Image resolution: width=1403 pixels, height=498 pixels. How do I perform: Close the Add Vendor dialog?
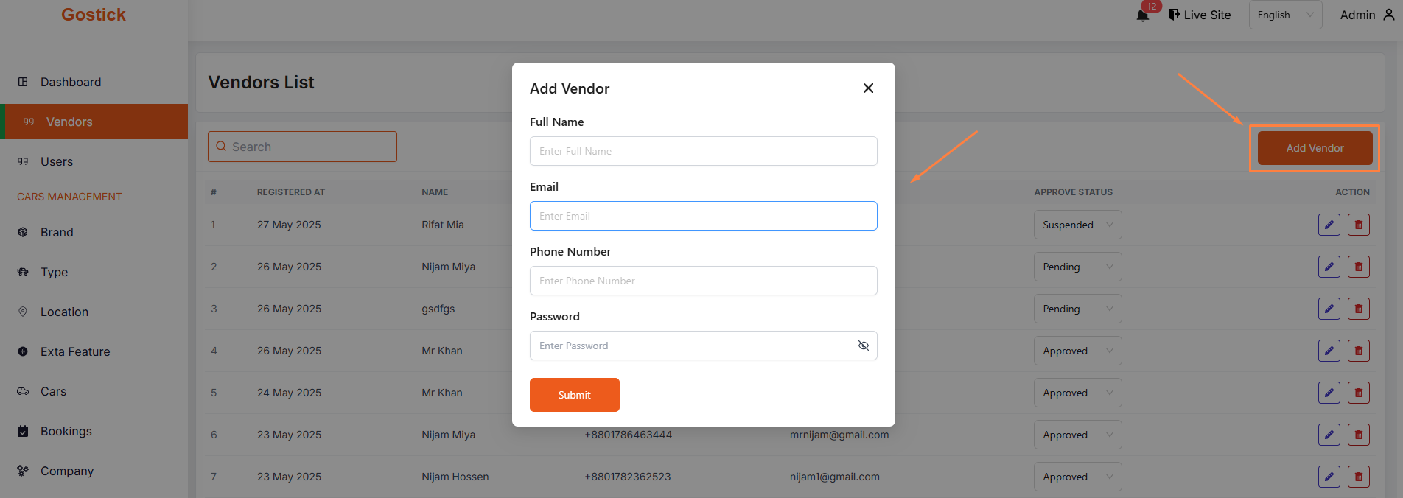[868, 88]
